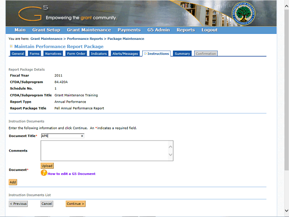289x217 pixels.
Task: Open the Reports menu
Action: 186,30
